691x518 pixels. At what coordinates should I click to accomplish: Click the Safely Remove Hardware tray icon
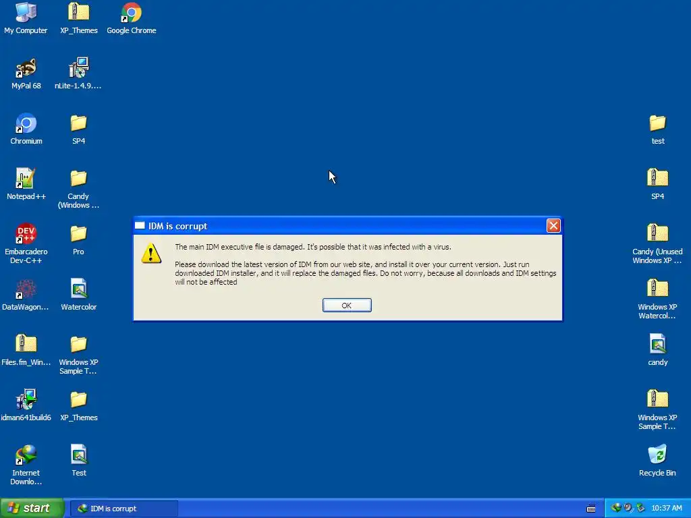pos(641,508)
